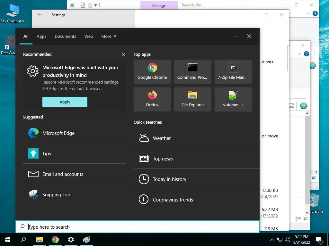This screenshot has height=246, width=329.
Task: Launch Command Prompt tile in Top apps
Action: 193,71
